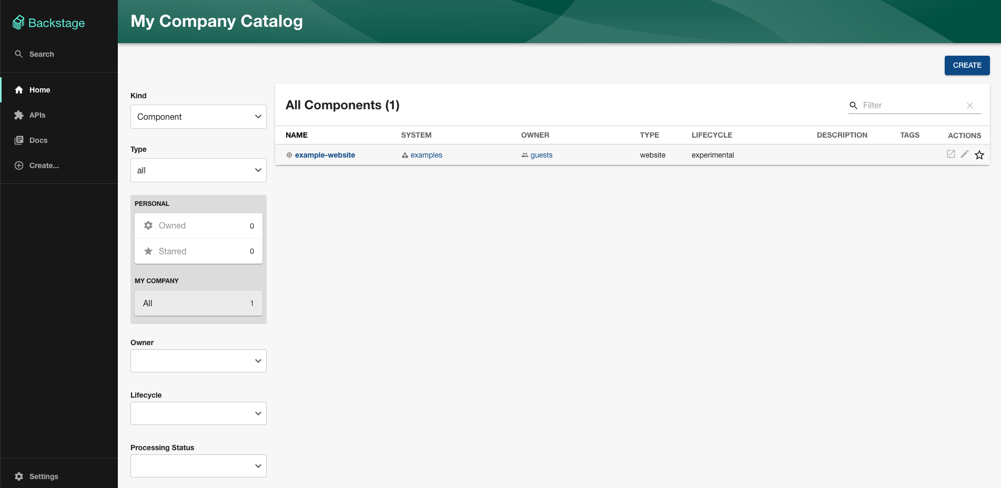Screen dimensions: 1001x488
Task: Open the View external link icon
Action: pyautogui.click(x=951, y=154)
